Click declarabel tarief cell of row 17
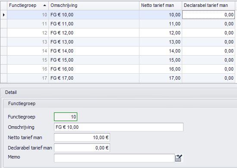Viewport: 237px width, 168px height. point(209,78)
